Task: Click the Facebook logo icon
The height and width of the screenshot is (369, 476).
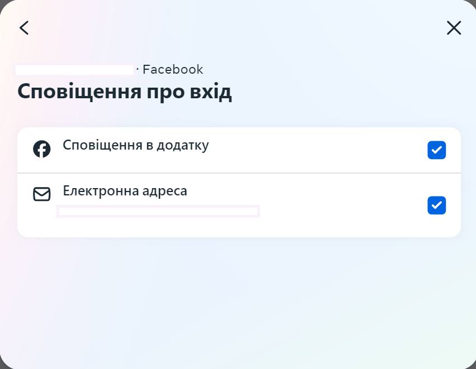Action: tap(42, 149)
